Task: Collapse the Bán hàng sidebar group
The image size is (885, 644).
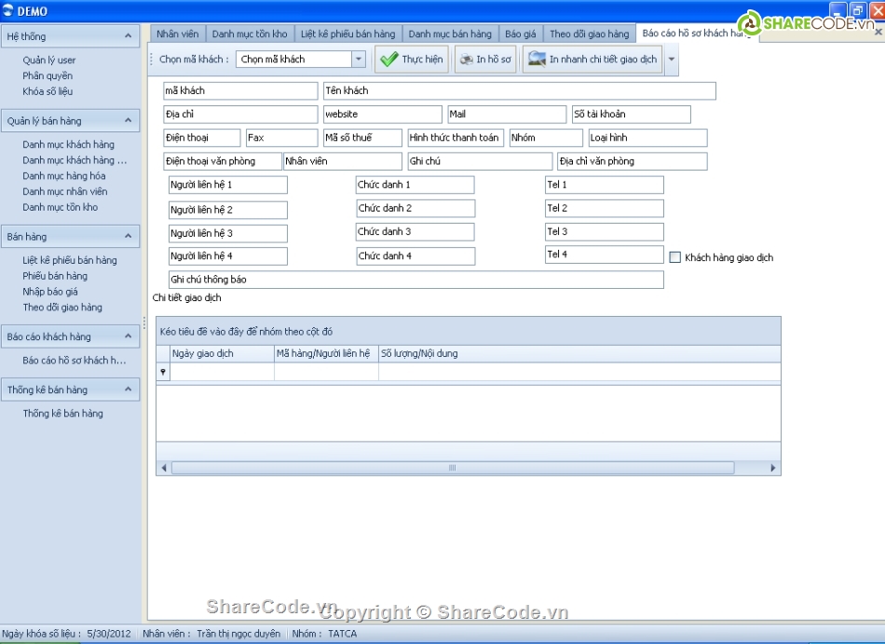Action: click(129, 237)
